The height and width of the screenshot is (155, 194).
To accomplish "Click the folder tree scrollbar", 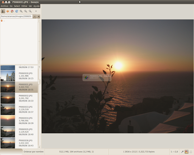I will (39, 41).
